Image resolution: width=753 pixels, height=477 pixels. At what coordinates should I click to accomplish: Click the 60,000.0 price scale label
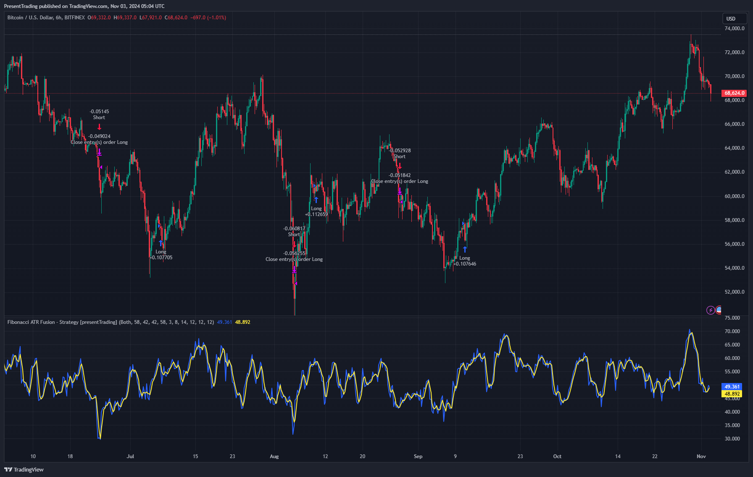coord(735,196)
